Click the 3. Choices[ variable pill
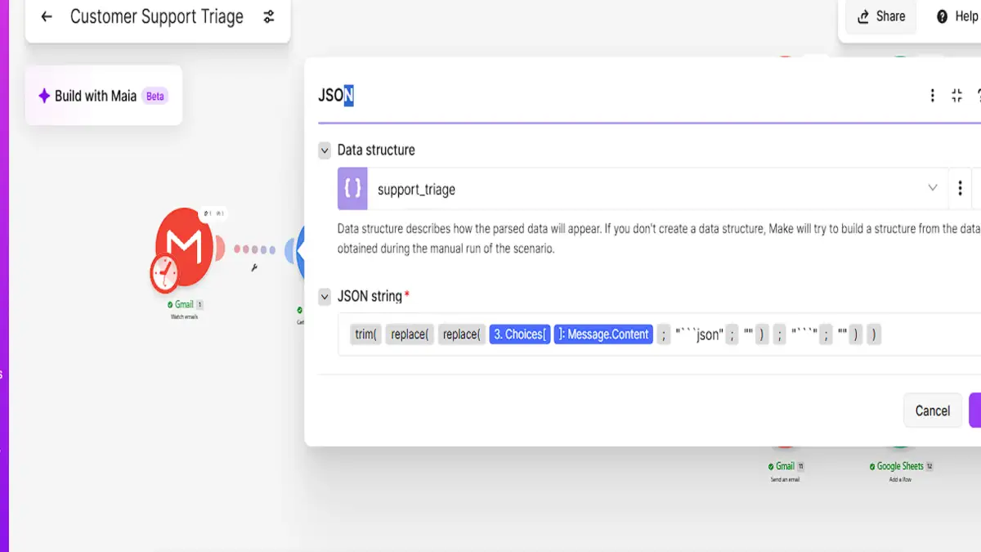The width and height of the screenshot is (981, 552). [x=520, y=334]
